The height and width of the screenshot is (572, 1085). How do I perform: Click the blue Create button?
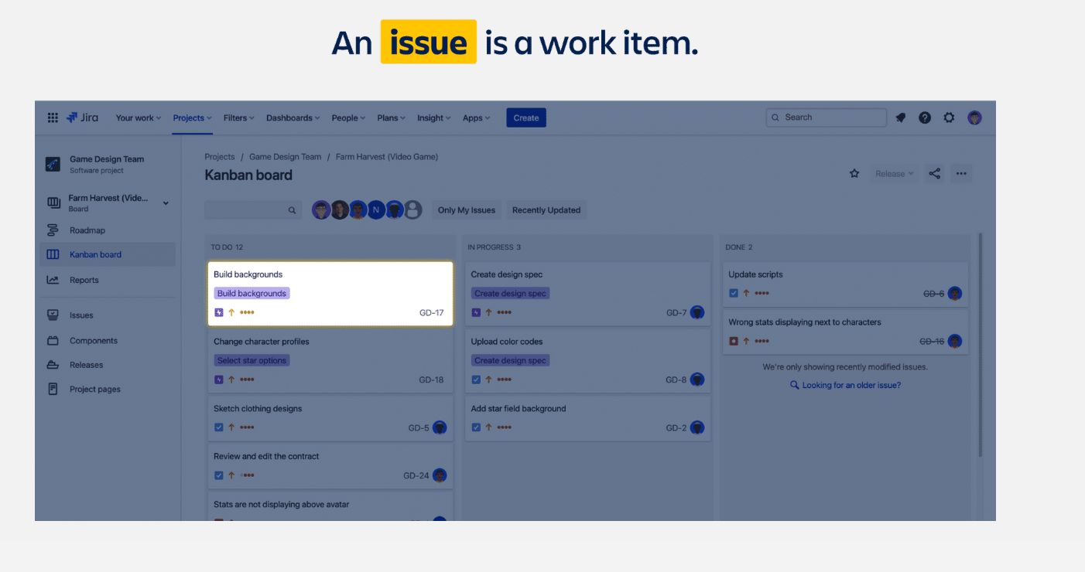point(526,117)
